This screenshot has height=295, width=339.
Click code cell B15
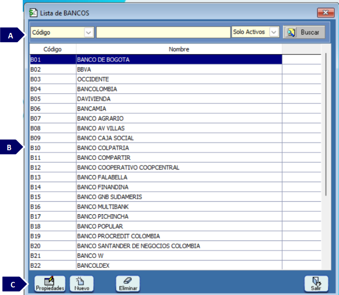53,197
